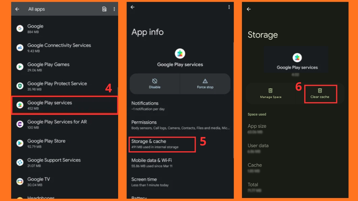The image size is (358, 201).
Task: Tap the Google Play Games icon
Action: point(20,67)
